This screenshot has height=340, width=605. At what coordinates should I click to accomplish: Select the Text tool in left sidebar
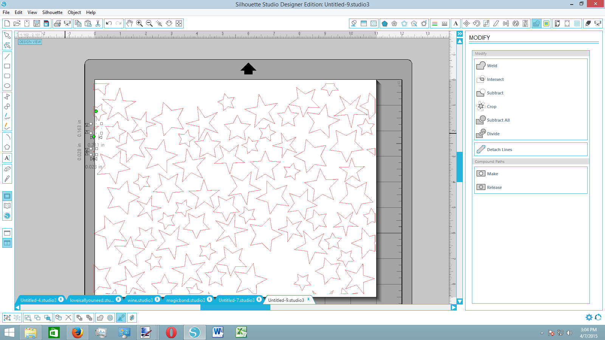7,158
